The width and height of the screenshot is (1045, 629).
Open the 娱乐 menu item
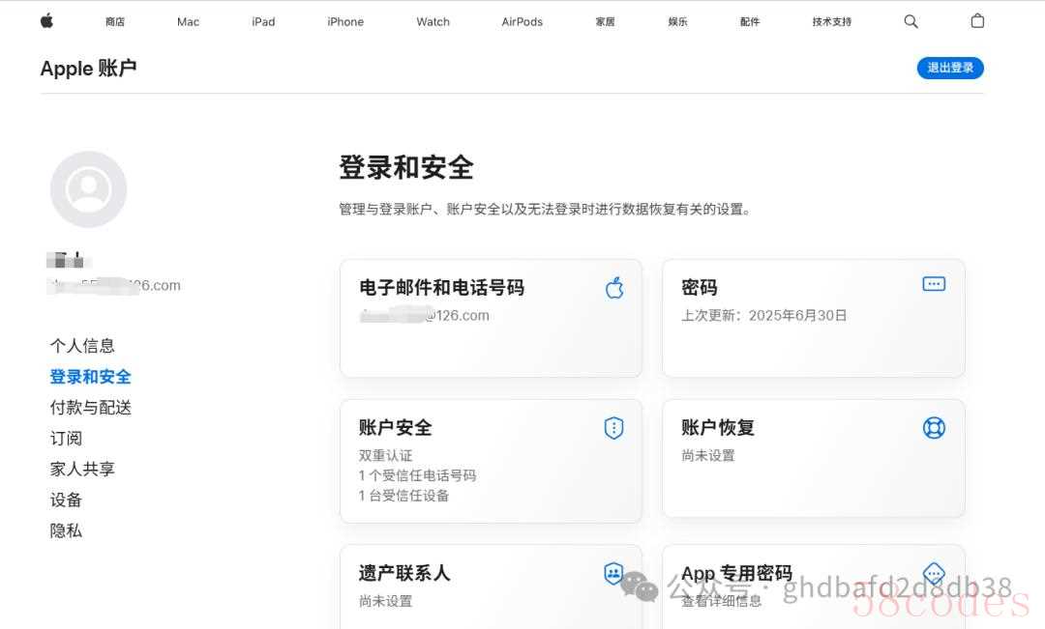[677, 22]
